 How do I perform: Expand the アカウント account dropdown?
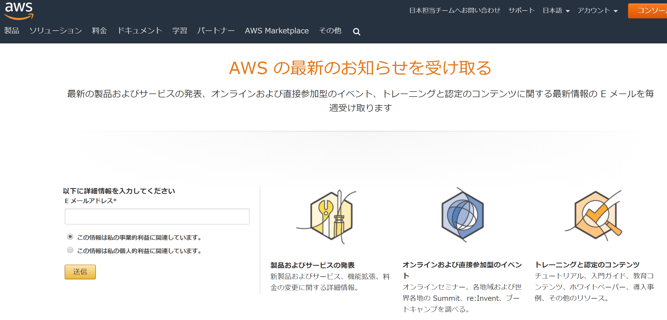(597, 11)
